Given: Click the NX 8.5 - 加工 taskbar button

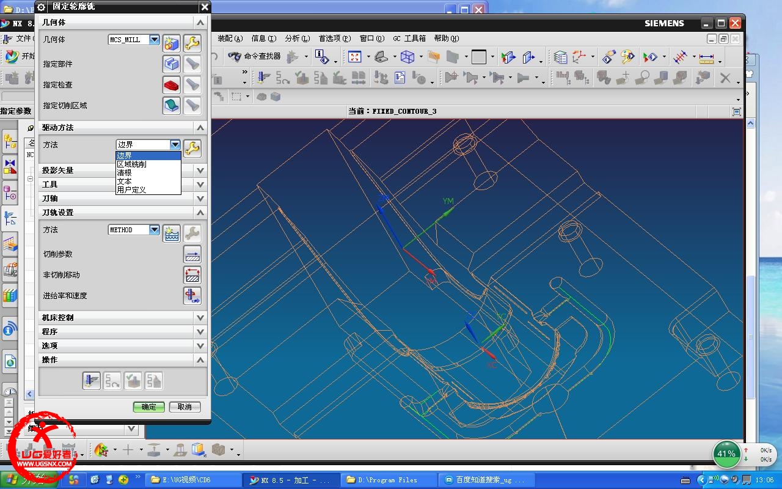Looking at the screenshot, I should point(291,480).
